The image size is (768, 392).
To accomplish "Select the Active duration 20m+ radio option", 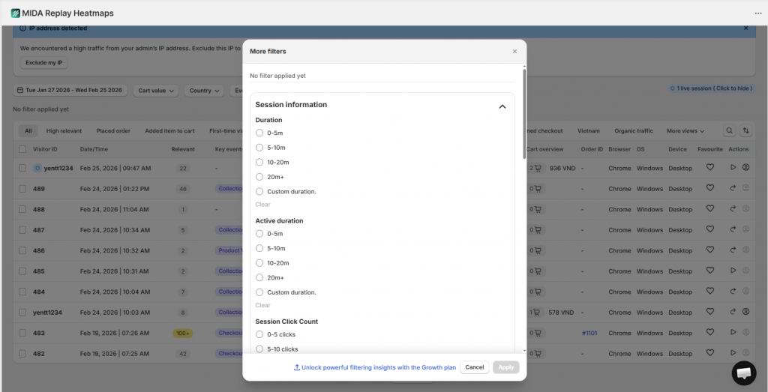I will pyautogui.click(x=259, y=277).
